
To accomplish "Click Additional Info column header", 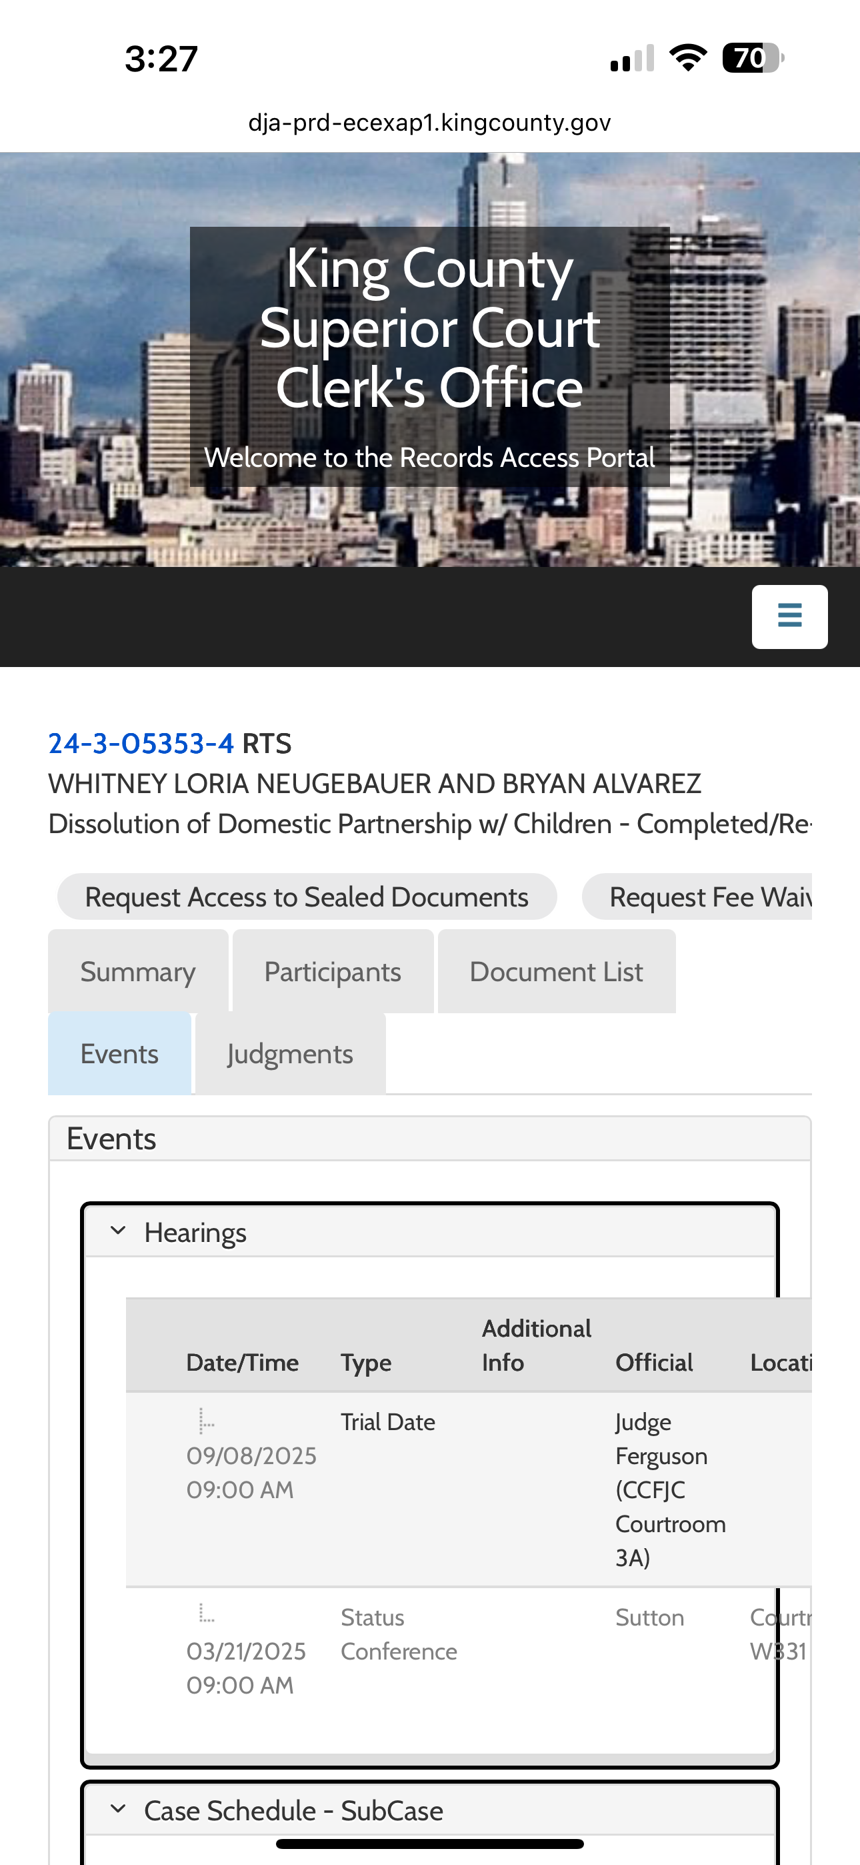I will (537, 1345).
